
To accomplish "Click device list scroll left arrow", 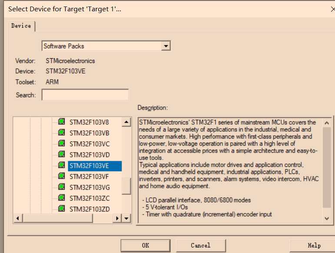I will point(18,218).
